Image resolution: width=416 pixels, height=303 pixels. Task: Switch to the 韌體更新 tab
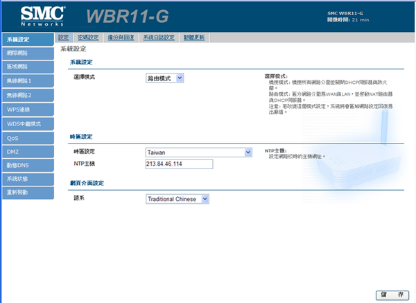[194, 37]
